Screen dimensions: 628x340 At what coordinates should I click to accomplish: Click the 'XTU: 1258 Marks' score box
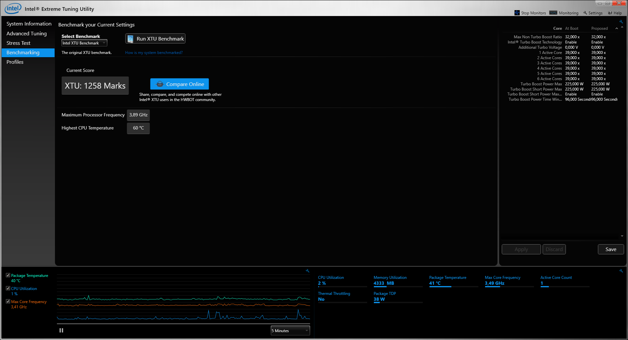pyautogui.click(x=95, y=86)
